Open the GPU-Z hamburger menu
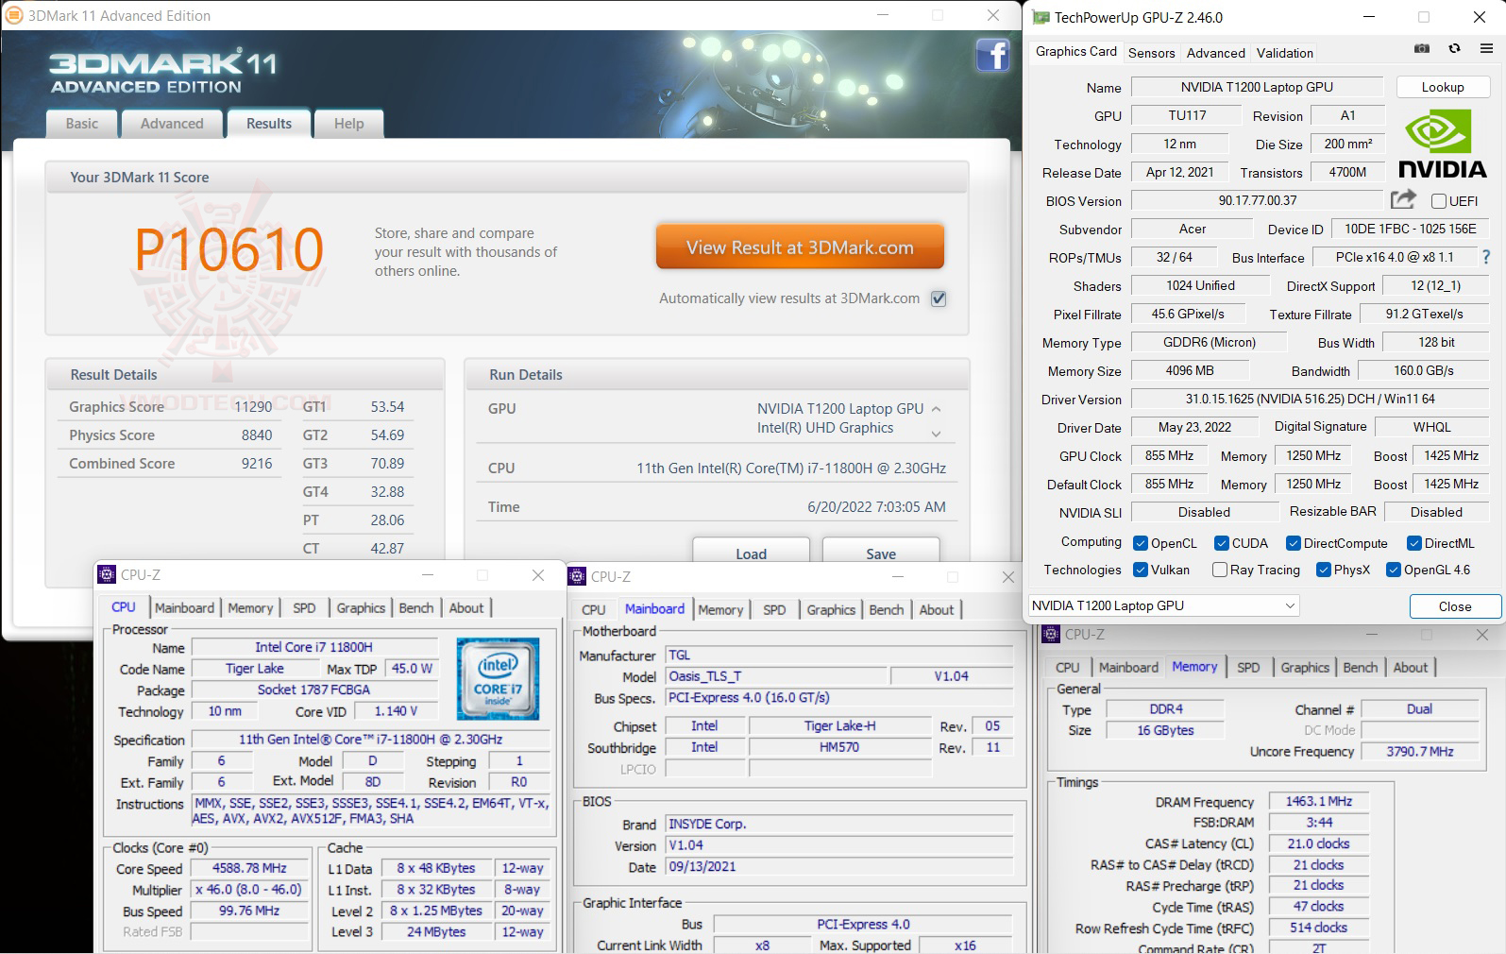The height and width of the screenshot is (954, 1506). click(1486, 49)
